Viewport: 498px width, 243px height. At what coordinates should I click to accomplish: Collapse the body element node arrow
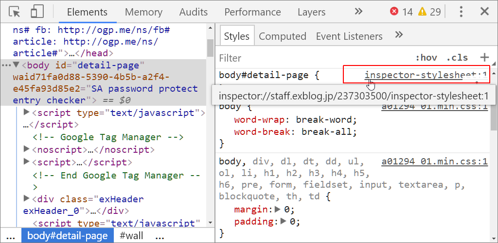pyautogui.click(x=16, y=65)
